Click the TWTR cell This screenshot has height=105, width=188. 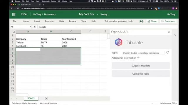[51, 43]
